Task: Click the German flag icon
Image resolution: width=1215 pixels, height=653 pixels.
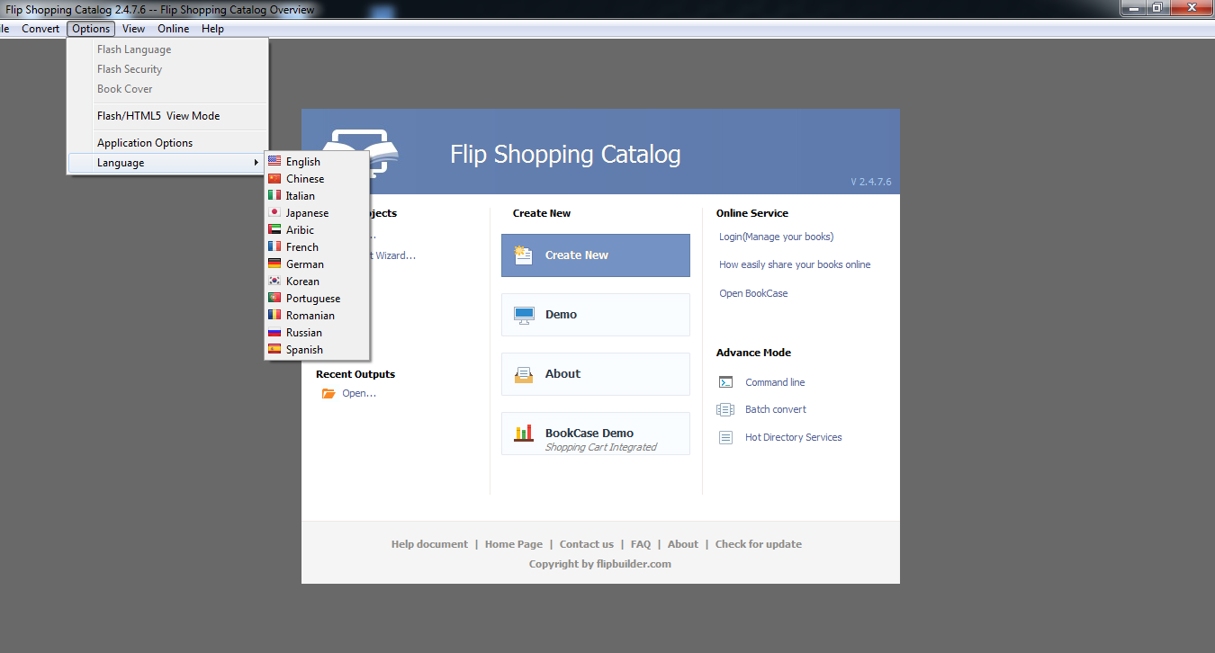Action: [274, 264]
